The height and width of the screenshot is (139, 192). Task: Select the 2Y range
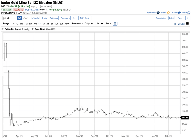click(x=44, y=24)
